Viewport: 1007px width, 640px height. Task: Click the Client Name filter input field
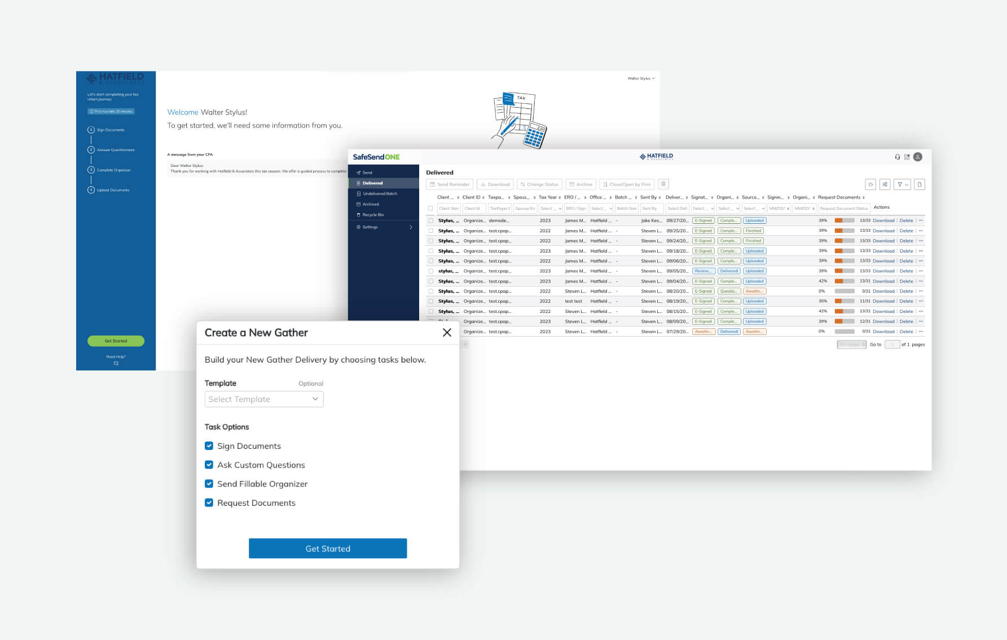(x=448, y=209)
